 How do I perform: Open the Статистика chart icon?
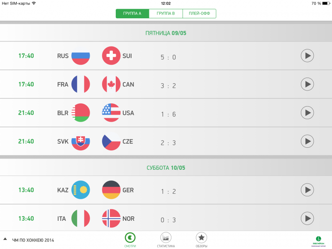click(166, 238)
